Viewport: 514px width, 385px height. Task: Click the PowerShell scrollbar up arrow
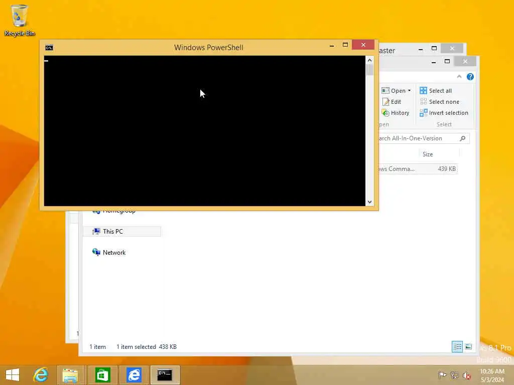370,60
